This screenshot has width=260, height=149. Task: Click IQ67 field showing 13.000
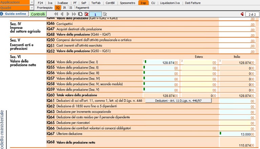[x=237, y=134]
